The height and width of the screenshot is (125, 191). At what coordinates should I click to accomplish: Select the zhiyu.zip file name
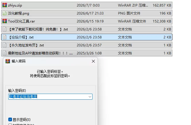[15, 5]
